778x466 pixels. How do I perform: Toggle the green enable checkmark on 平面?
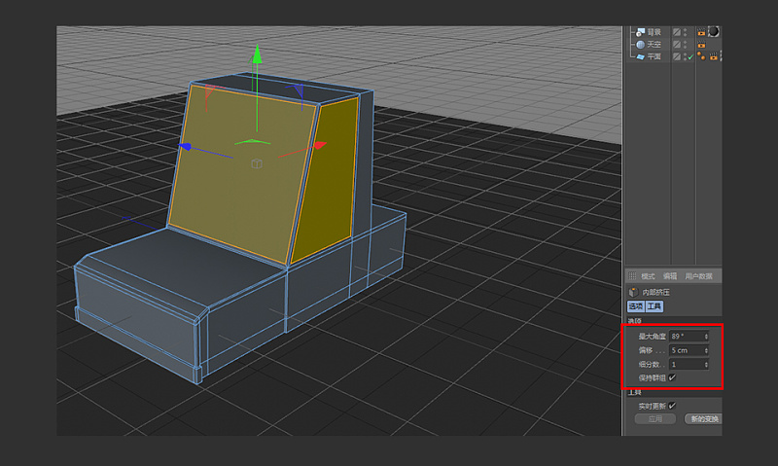coord(690,57)
